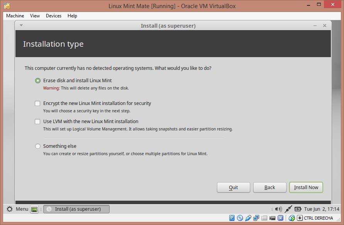Click the hard disk activity indicator icon

[232, 218]
